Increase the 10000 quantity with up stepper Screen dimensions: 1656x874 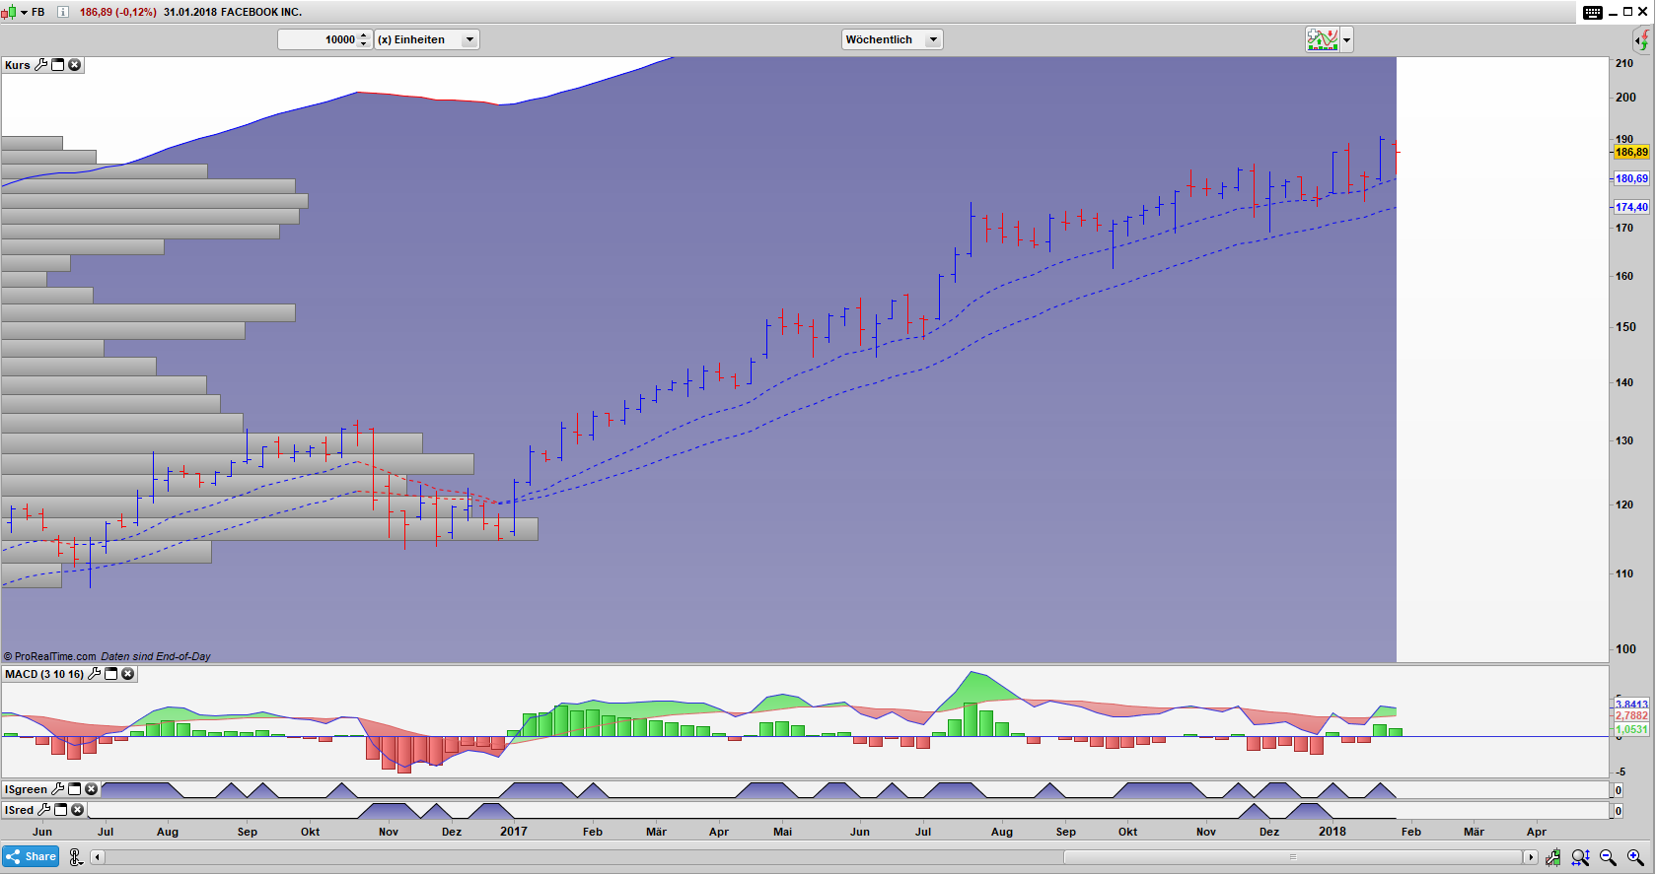pyautogui.click(x=364, y=35)
